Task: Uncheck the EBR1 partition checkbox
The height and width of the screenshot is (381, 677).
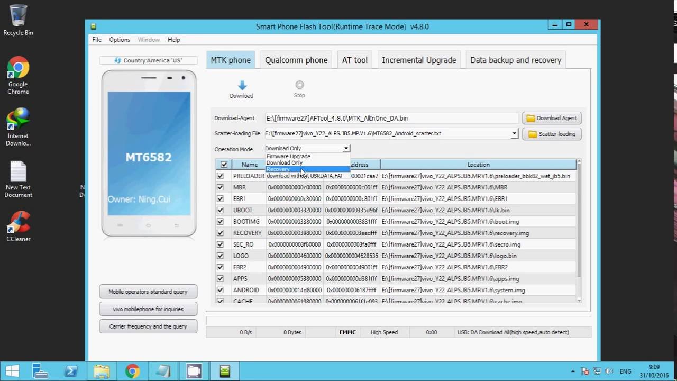Action: pyautogui.click(x=220, y=199)
